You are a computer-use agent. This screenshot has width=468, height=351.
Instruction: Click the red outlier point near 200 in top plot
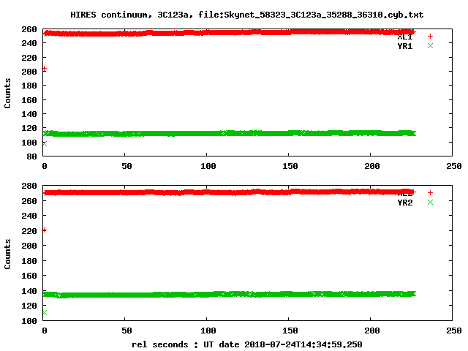point(44,69)
